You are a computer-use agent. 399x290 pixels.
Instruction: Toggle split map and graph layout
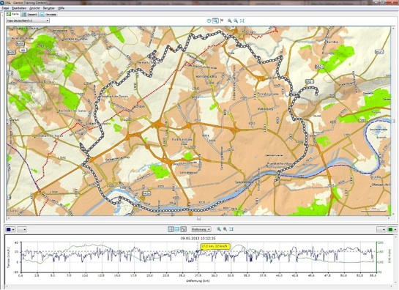coord(171,229)
